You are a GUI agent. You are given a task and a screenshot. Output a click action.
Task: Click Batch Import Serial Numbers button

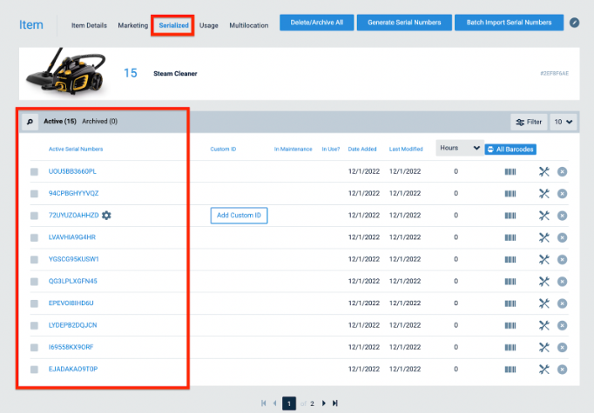coord(510,23)
